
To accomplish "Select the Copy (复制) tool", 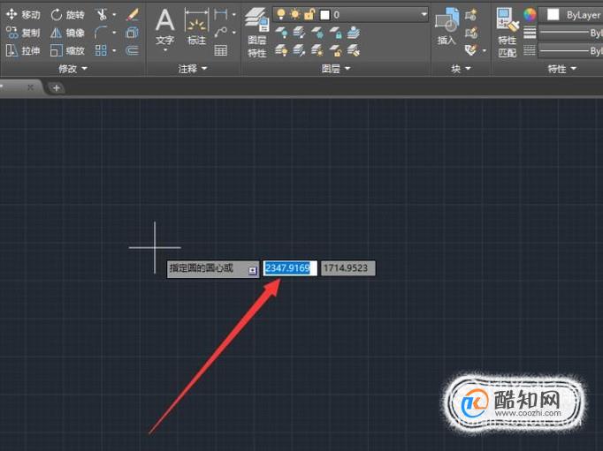I will click(x=23, y=33).
